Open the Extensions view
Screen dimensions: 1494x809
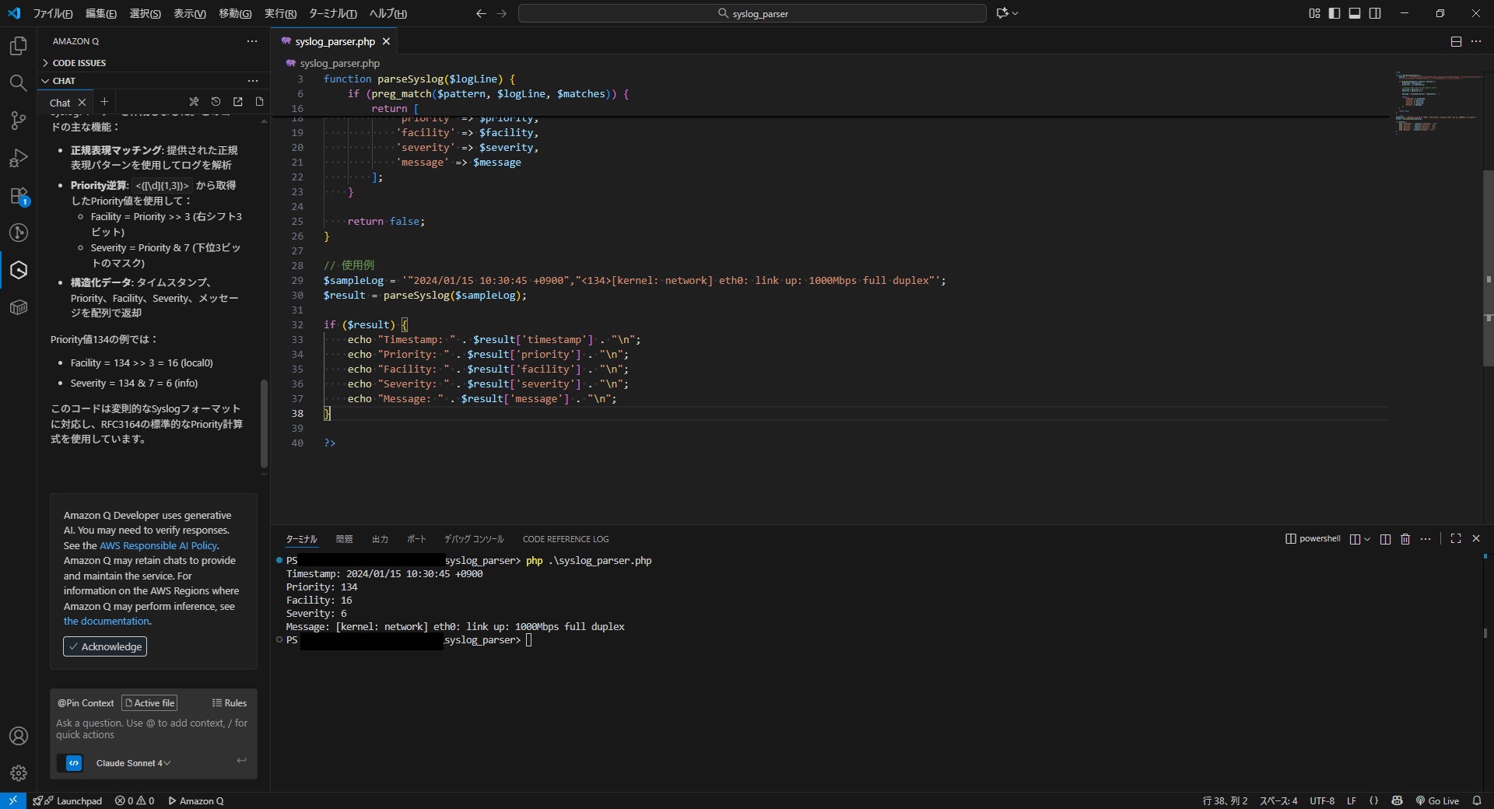(18, 196)
